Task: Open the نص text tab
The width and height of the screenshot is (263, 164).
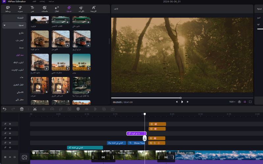Action: (32, 9)
